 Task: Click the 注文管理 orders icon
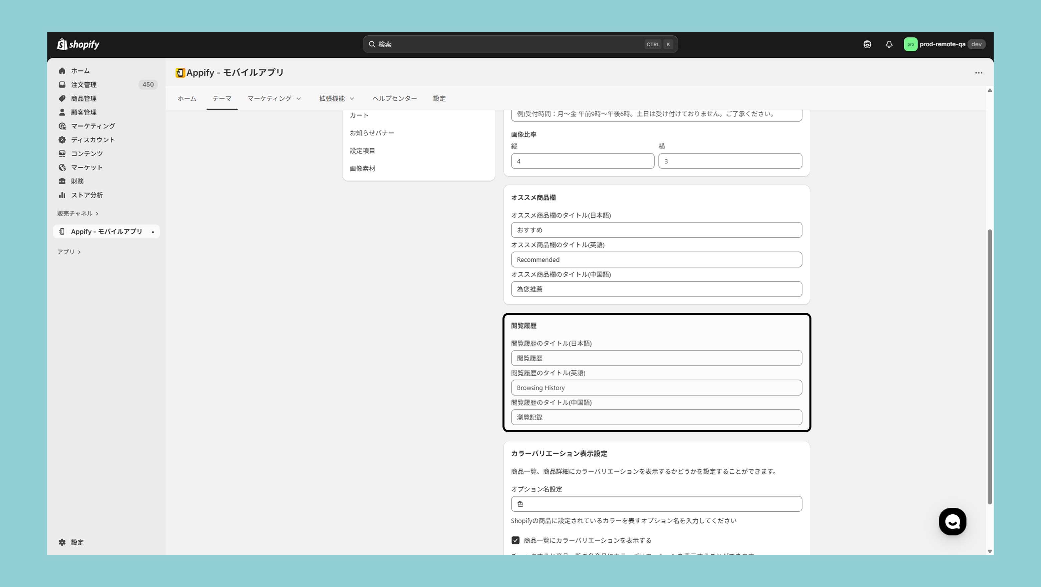(62, 84)
